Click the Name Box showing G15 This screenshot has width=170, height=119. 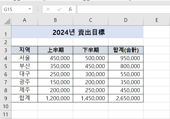(x=17, y=9)
